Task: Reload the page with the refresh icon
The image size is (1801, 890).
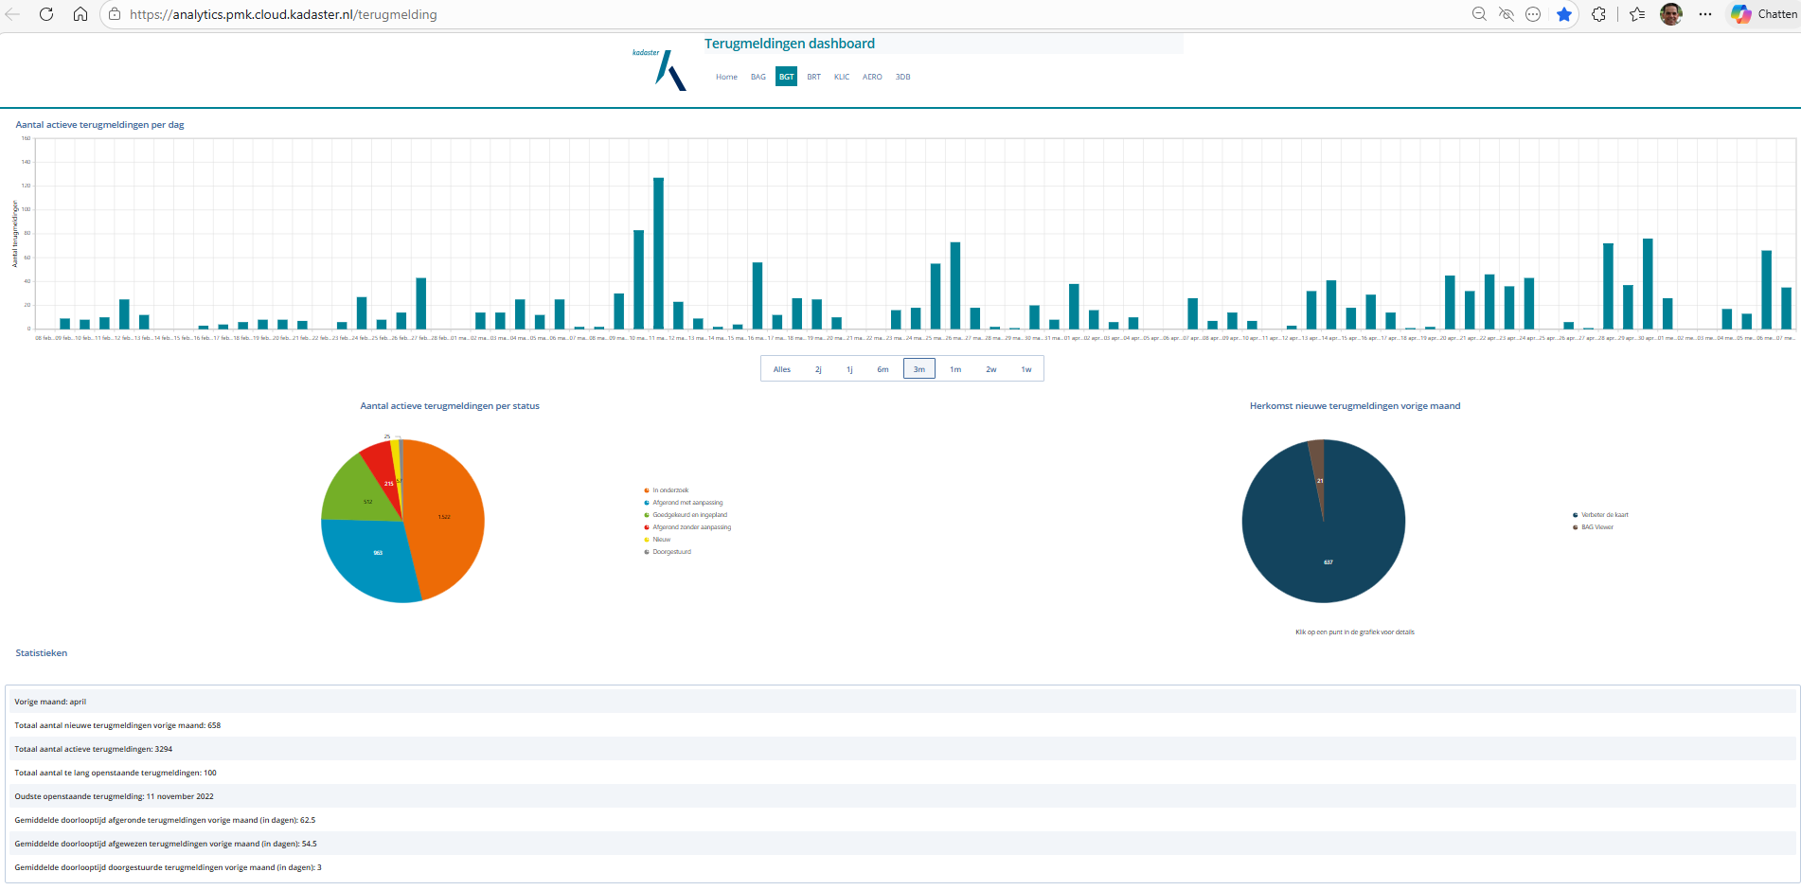Action: [46, 14]
